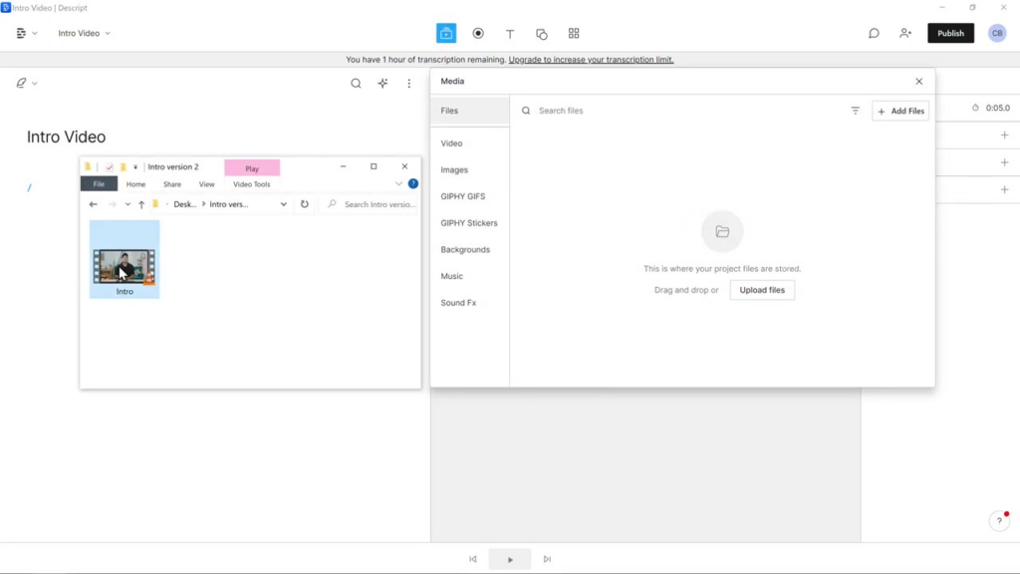1020x574 pixels.
Task: Open the CB user avatar
Action: 997,33
